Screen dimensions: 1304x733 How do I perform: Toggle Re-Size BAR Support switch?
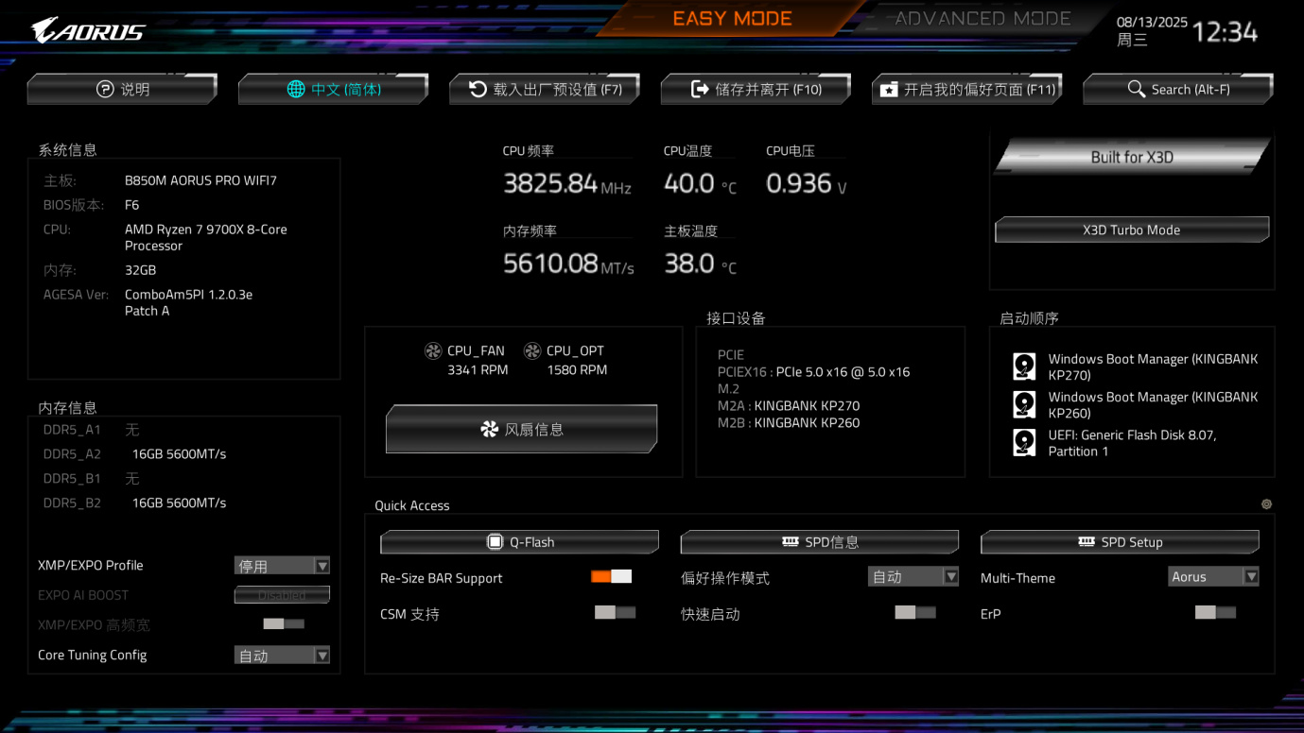pyautogui.click(x=611, y=576)
